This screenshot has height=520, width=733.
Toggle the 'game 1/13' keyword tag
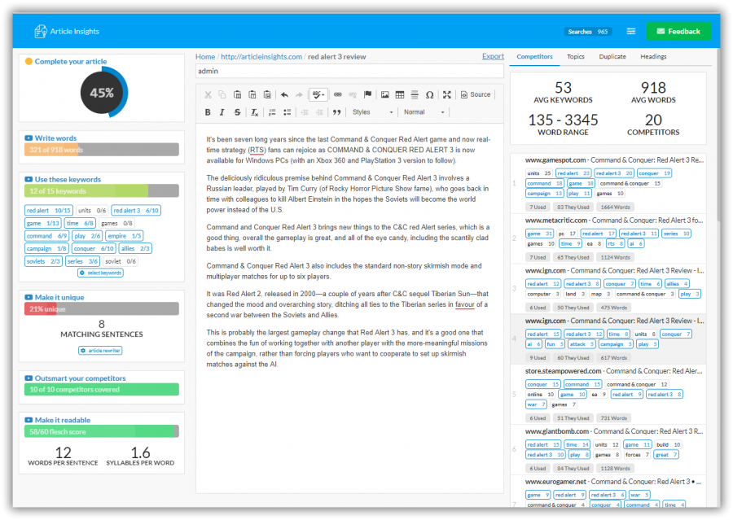43,223
